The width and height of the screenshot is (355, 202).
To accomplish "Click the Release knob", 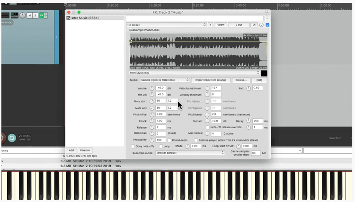I will (151, 127).
